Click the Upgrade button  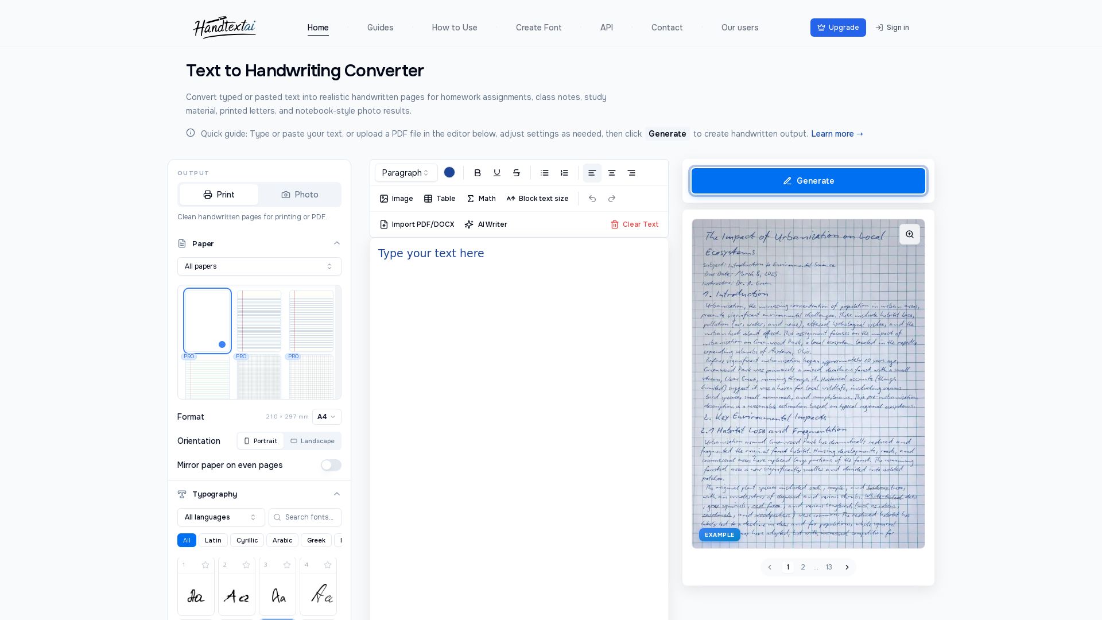click(x=838, y=28)
